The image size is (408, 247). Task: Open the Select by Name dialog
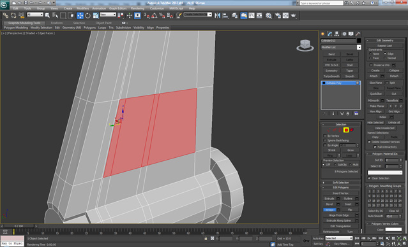(55, 15)
